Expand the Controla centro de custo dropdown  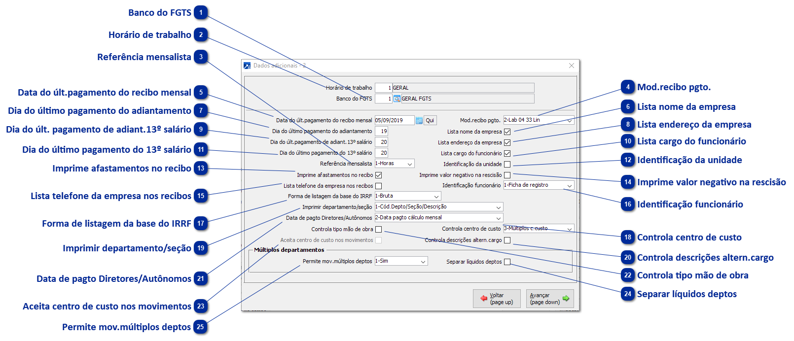570,229
